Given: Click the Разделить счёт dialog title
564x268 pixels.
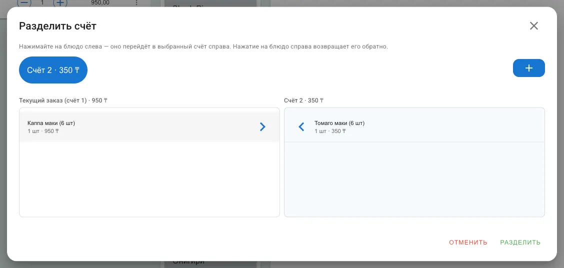Looking at the screenshot, I should [x=57, y=26].
